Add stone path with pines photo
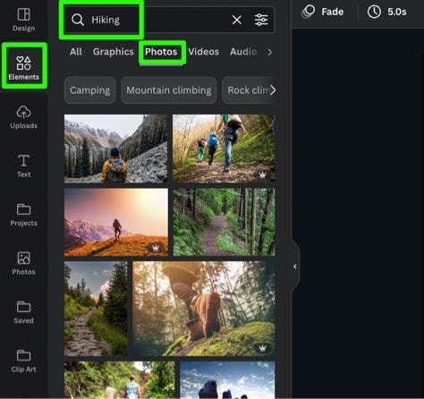Screen dimensions: 424x399 point(96,309)
